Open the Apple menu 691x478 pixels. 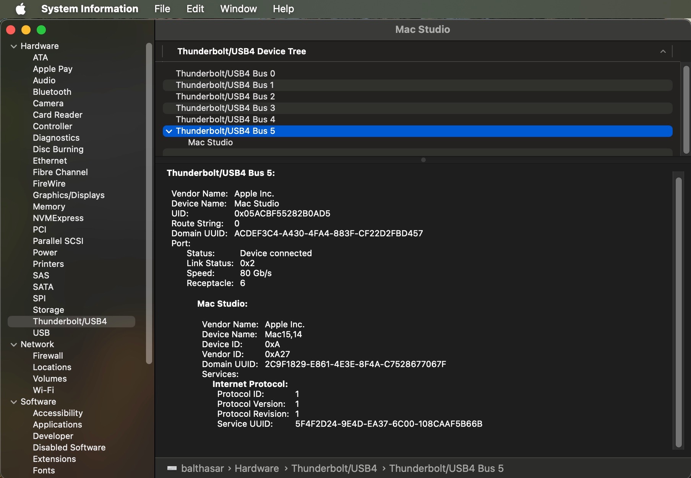point(21,8)
